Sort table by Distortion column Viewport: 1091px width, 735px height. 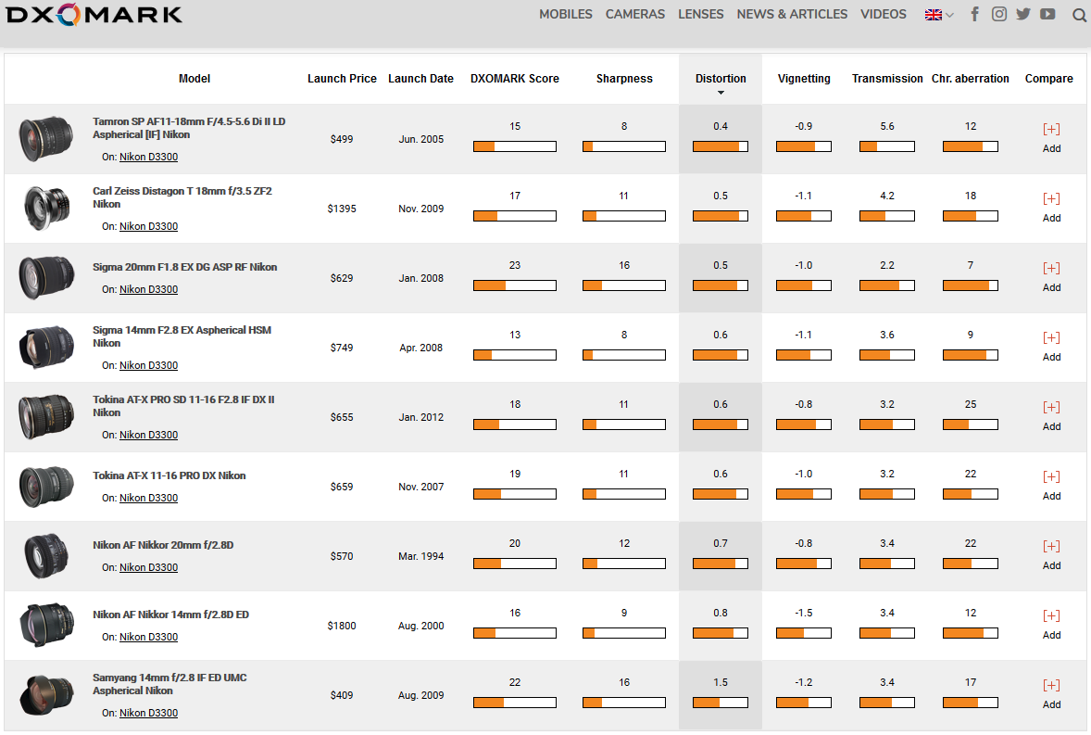pos(721,79)
